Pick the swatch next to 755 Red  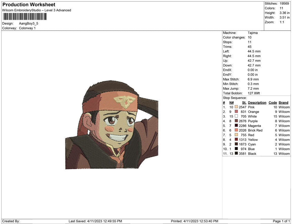[236, 135]
